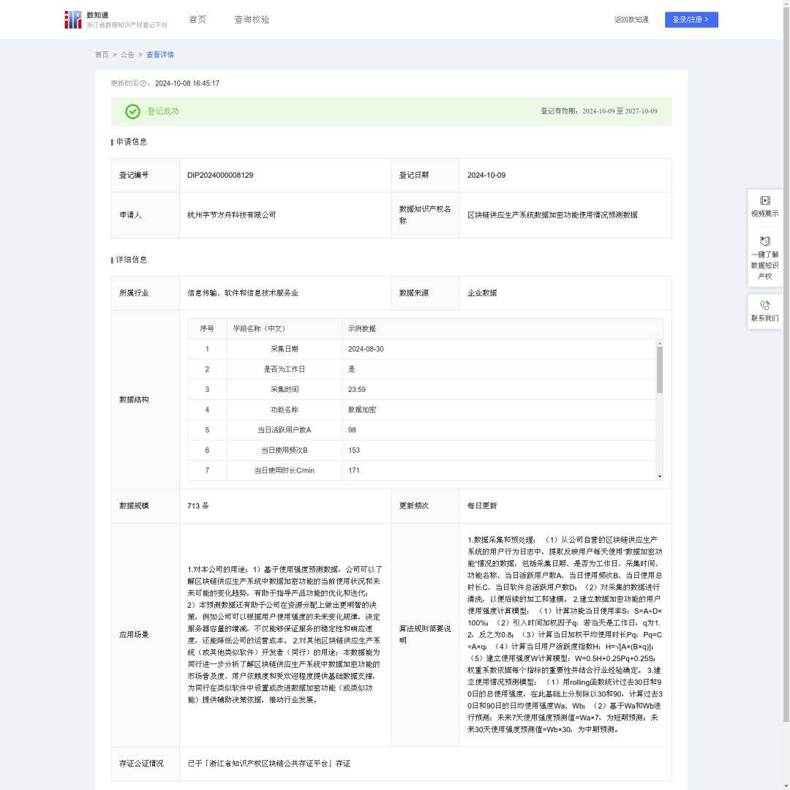Image resolution: width=790 pixels, height=790 pixels.
Task: Click 信息传输、软件和信息技术服务业 industry value
Action: pos(242,293)
